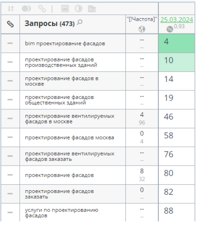Viewport: 197px width, 225px height.
Task: Open the window panel toolbar icon
Action: 65,8
